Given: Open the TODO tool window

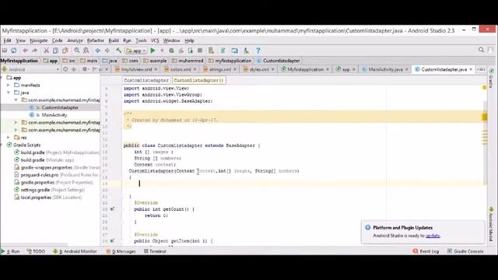Looking at the screenshot, I should (x=36, y=251).
